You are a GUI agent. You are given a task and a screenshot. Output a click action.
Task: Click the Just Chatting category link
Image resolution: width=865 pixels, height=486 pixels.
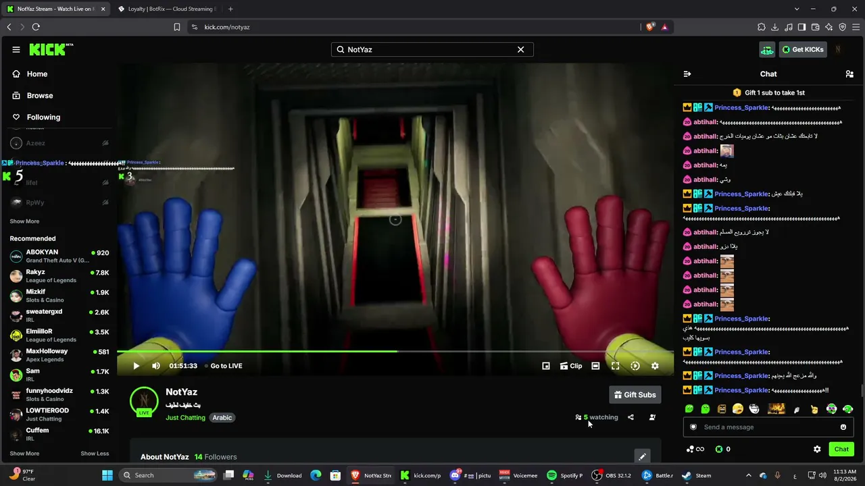click(185, 418)
